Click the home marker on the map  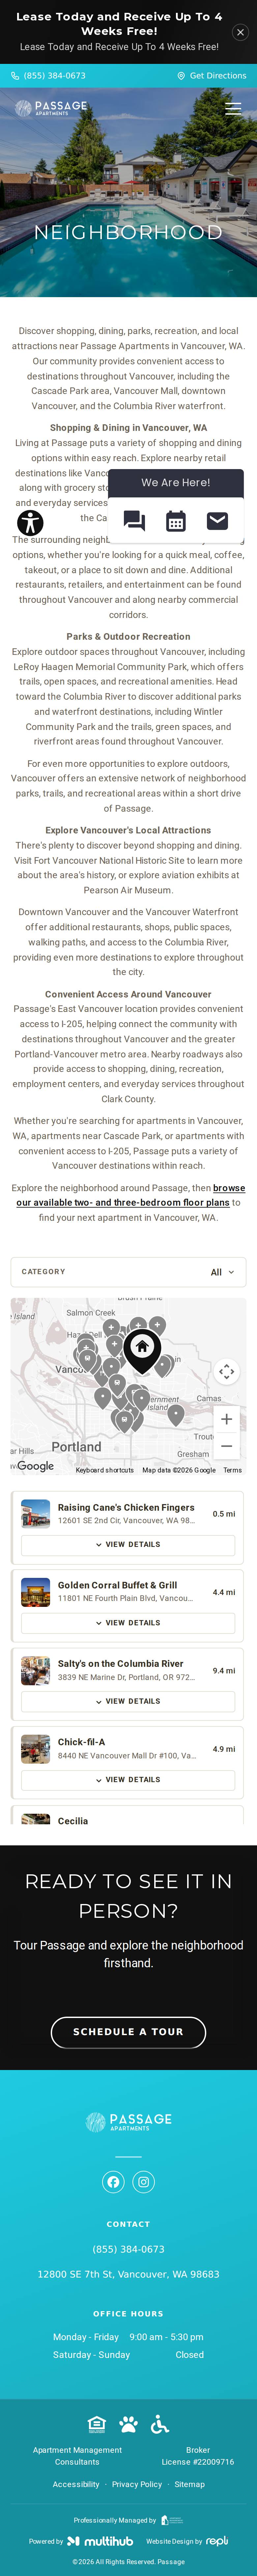click(142, 1350)
